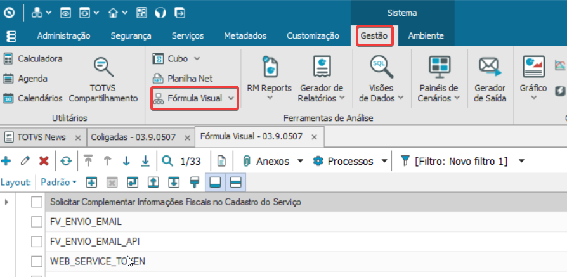The image size is (567, 277).
Task: Switch to the Administração ribbon tab
Action: click(x=63, y=36)
